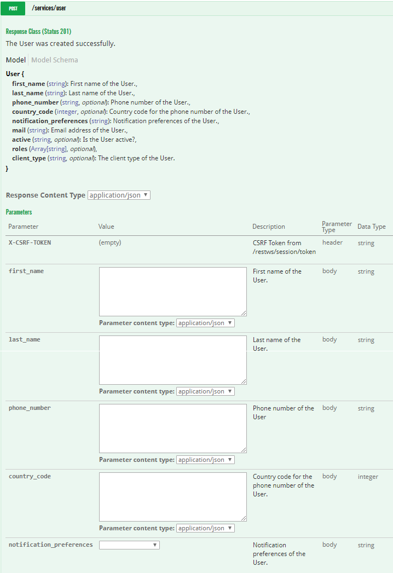
Task: Open country_code Parameter content type dropdown
Action: pos(205,528)
